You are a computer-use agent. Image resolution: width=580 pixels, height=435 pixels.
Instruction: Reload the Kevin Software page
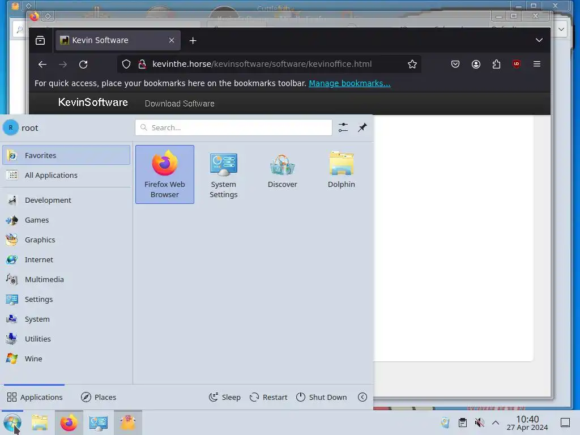(x=83, y=65)
